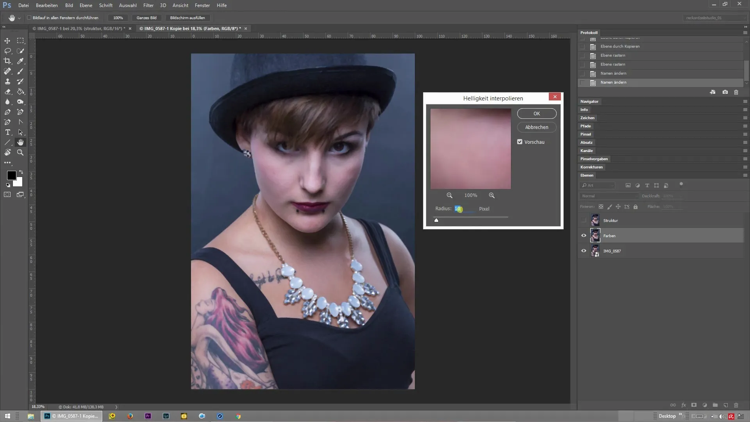The image size is (750, 422).
Task: Select the Struktur layer thumbnail
Action: pos(595,220)
